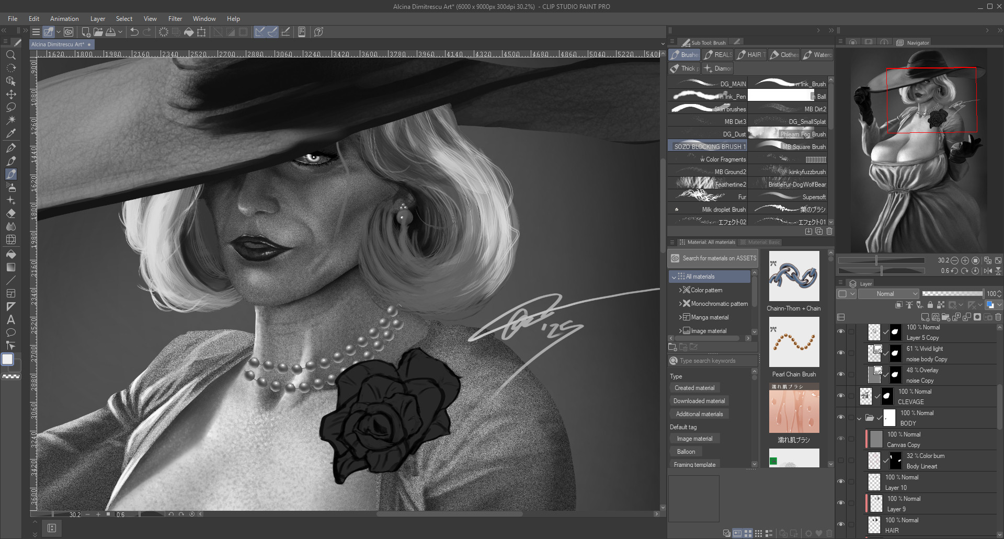
Task: Open the Layer menu
Action: pos(98,18)
